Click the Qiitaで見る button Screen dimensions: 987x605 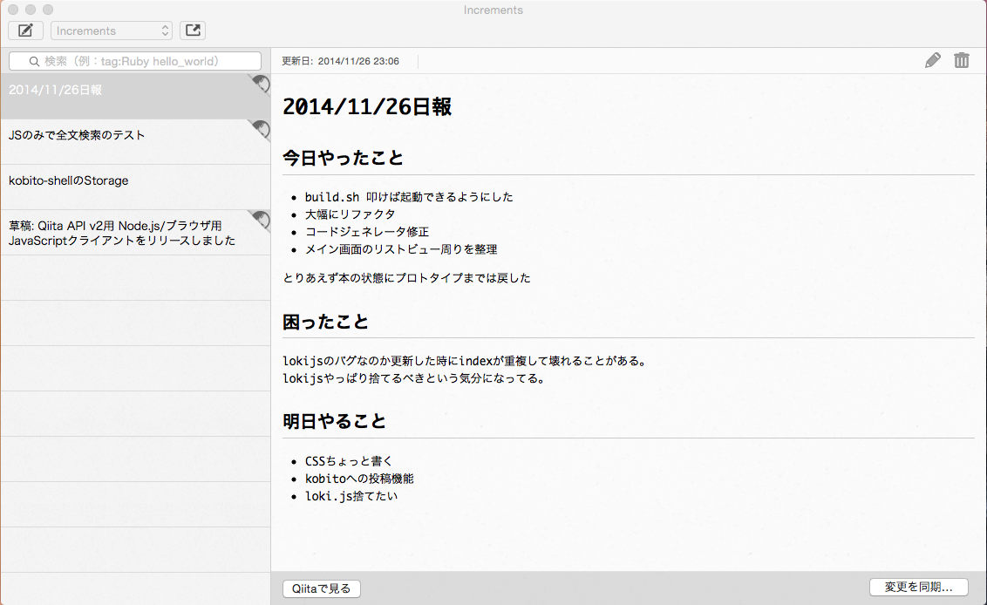[322, 588]
